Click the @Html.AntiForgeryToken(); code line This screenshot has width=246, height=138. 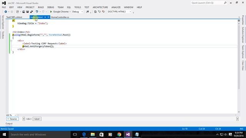38,46
